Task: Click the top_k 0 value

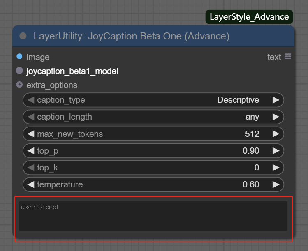Action: click(257, 168)
